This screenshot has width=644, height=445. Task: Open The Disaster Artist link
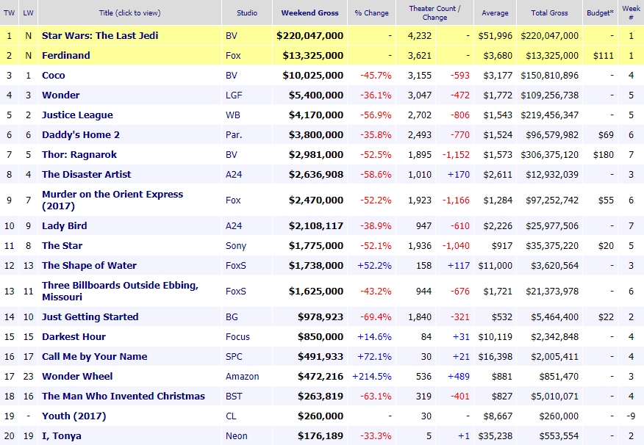tap(86, 174)
